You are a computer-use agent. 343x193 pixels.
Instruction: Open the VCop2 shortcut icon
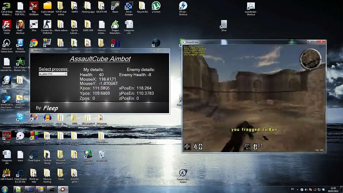pyautogui.click(x=7, y=138)
